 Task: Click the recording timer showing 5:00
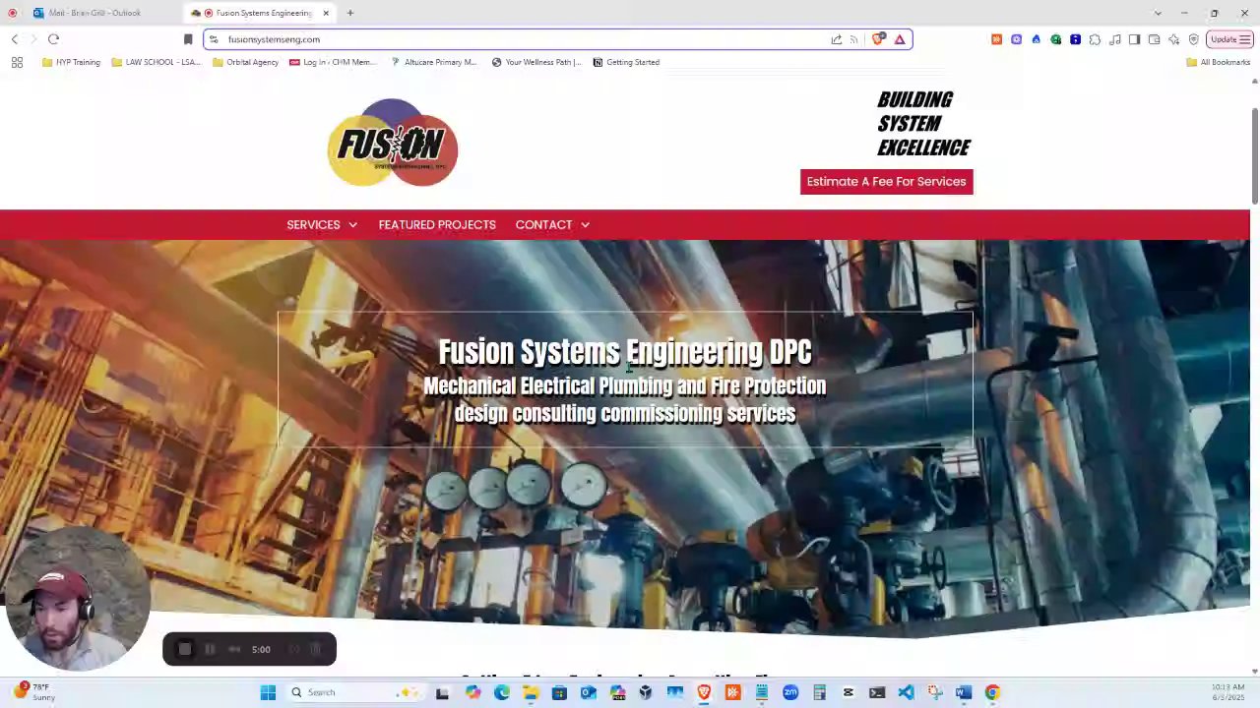click(261, 649)
